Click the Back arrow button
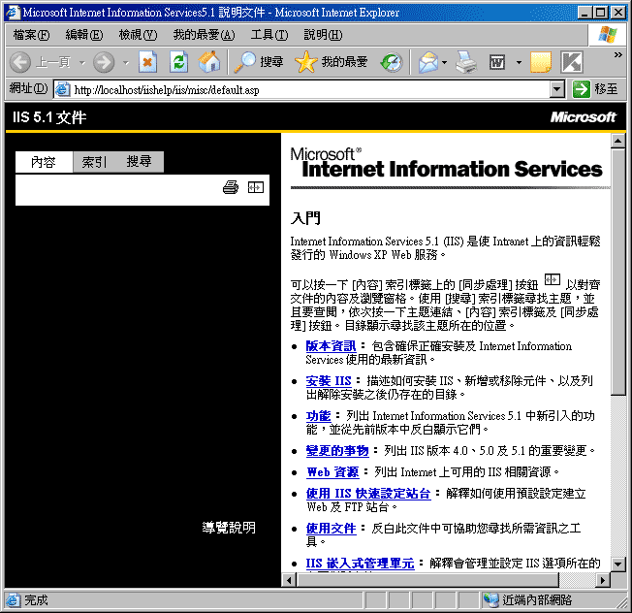632x613 pixels. tap(20, 62)
